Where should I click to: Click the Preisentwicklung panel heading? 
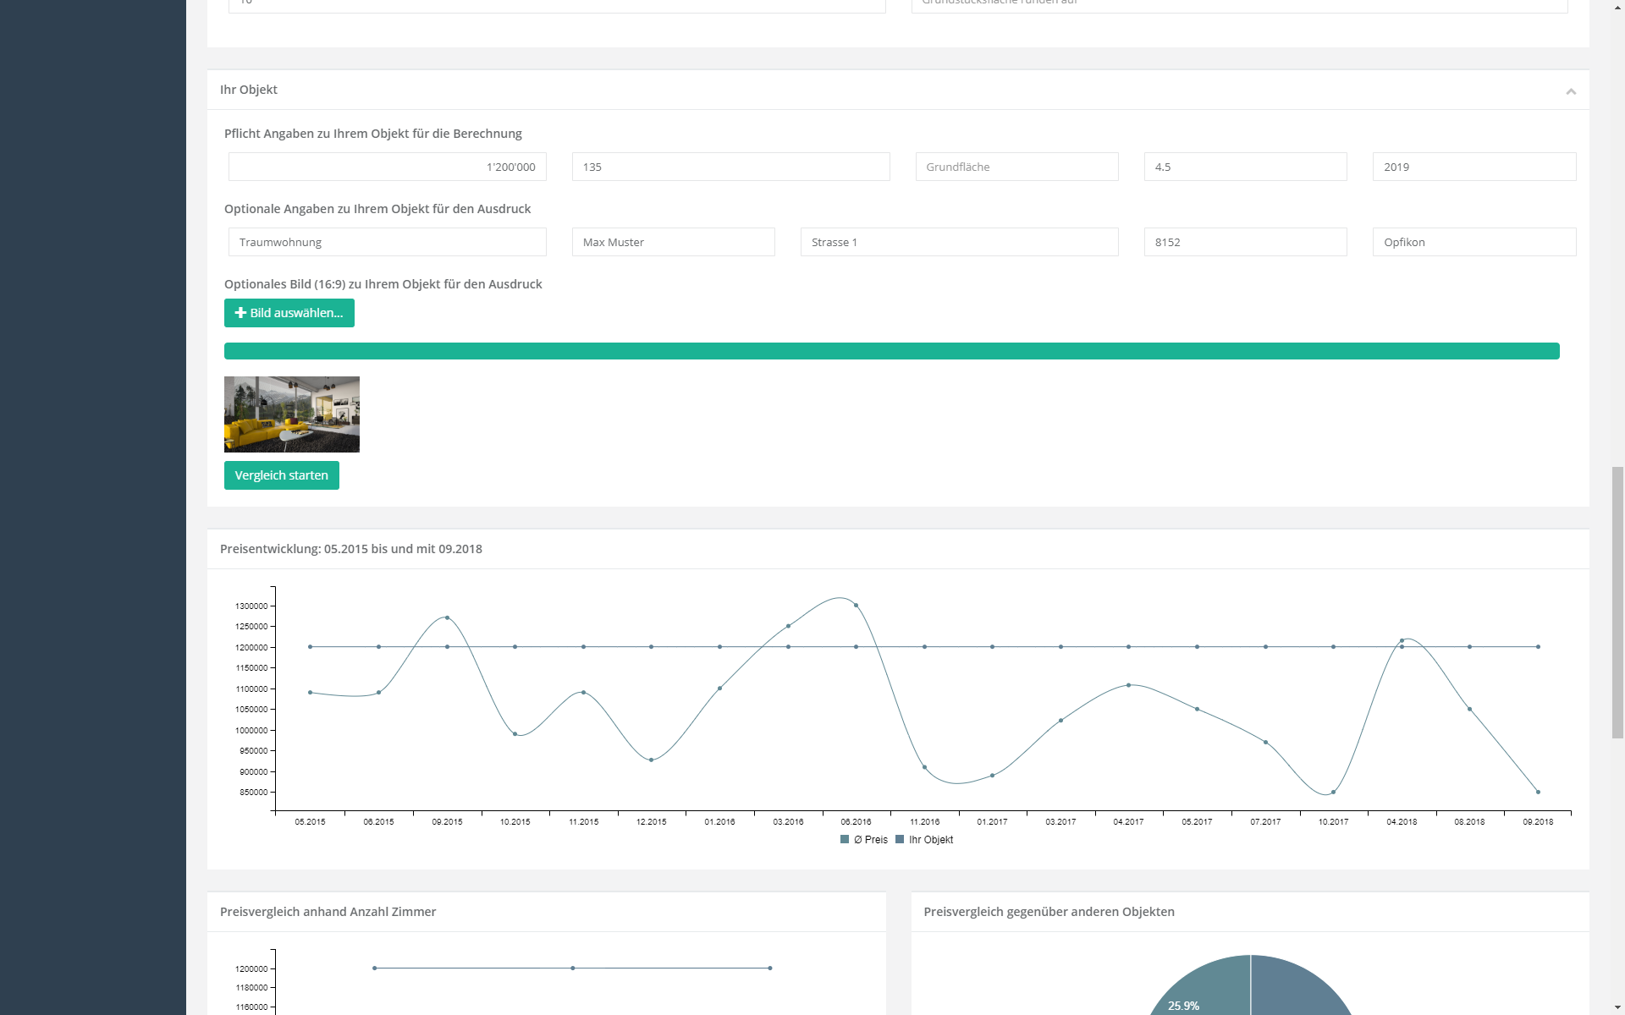tap(350, 549)
